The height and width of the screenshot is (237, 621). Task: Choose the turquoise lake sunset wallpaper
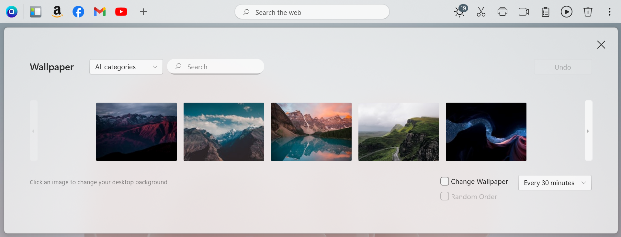coord(311,132)
